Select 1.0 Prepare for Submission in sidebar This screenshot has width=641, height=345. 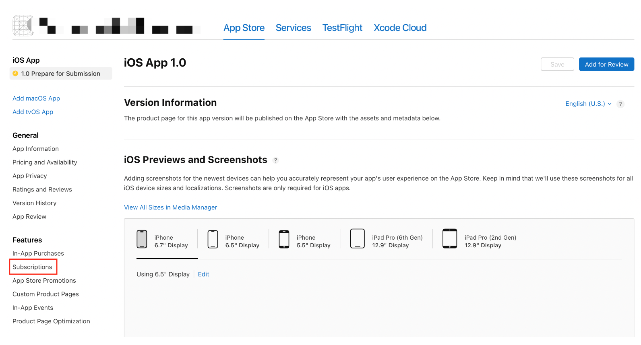coord(61,74)
